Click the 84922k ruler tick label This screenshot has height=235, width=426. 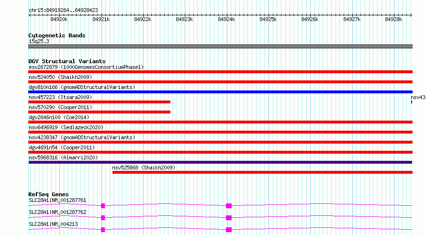pyautogui.click(x=143, y=19)
